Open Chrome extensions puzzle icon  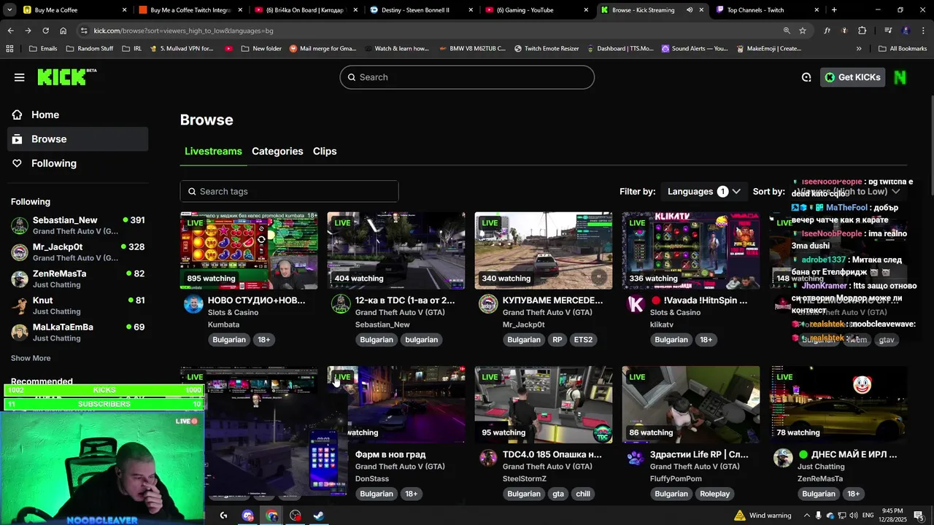click(862, 31)
